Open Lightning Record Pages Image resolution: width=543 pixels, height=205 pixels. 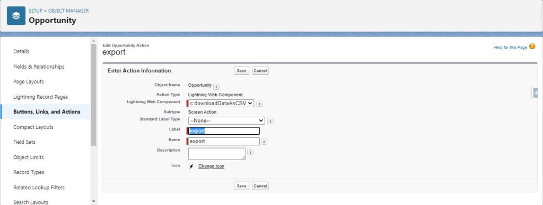[x=40, y=97]
